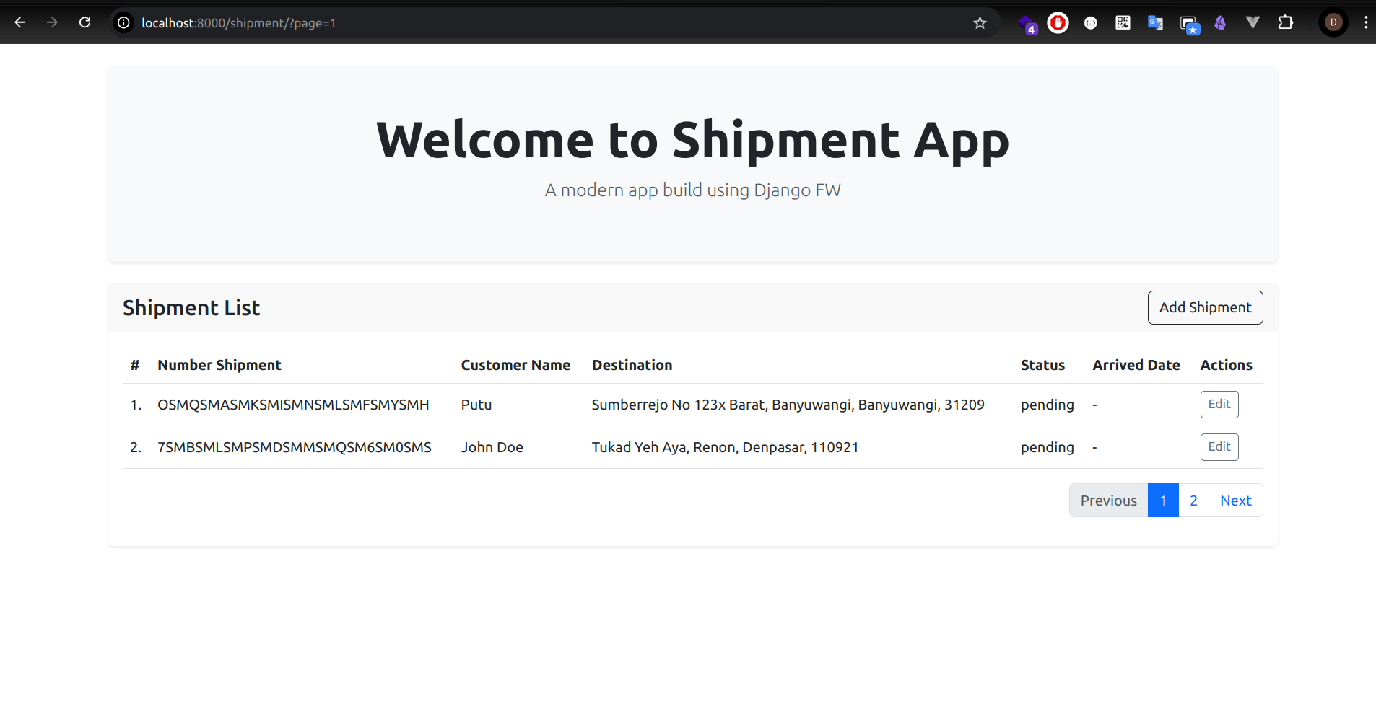Open the browser extensions puzzle menu
The width and height of the screenshot is (1376, 714).
tap(1287, 22)
